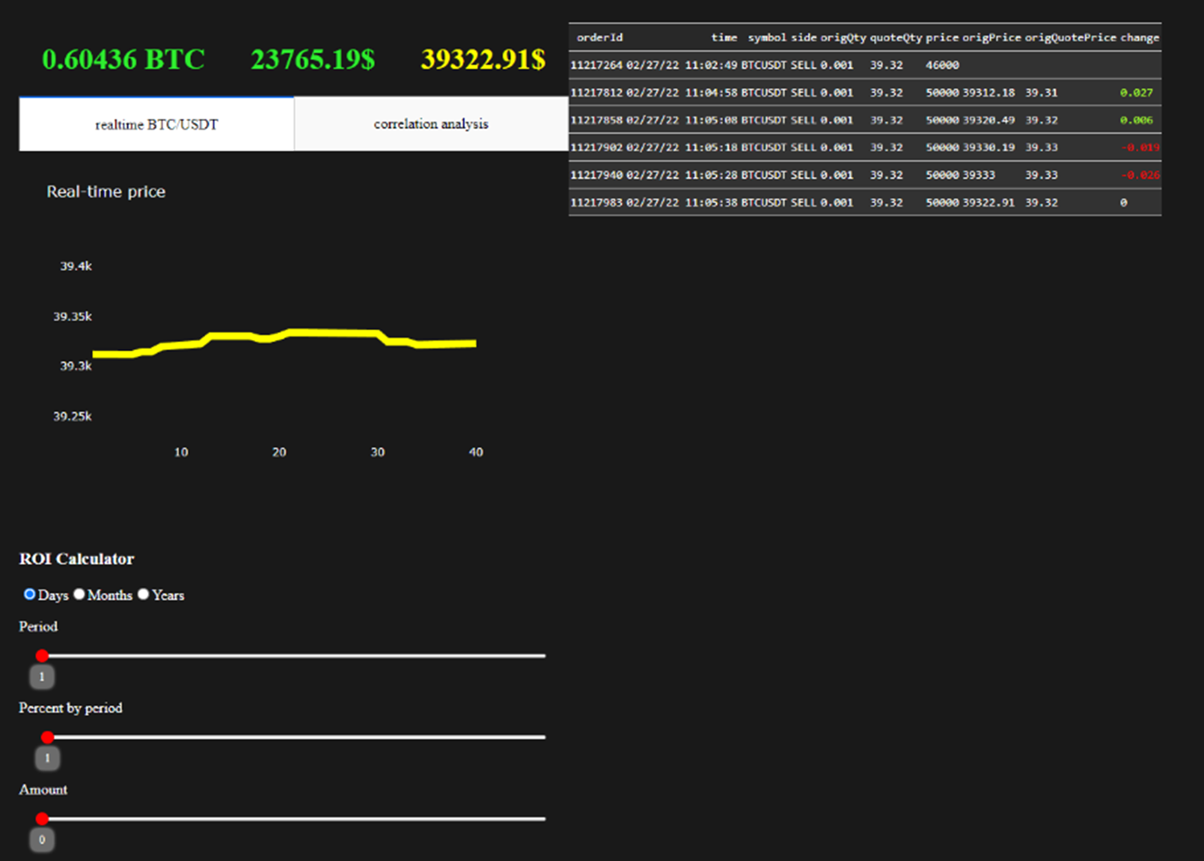
Task: Click the origQuotePrice column header
Action: click(x=1070, y=38)
